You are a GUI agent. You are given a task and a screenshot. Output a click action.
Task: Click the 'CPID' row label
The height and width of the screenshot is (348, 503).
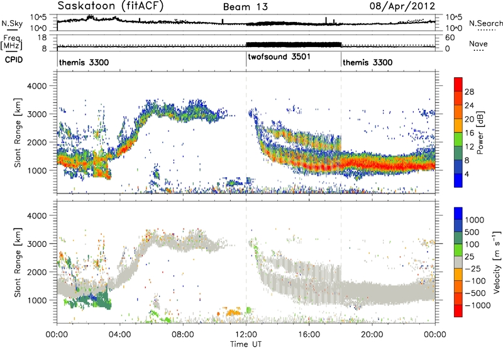(14, 60)
